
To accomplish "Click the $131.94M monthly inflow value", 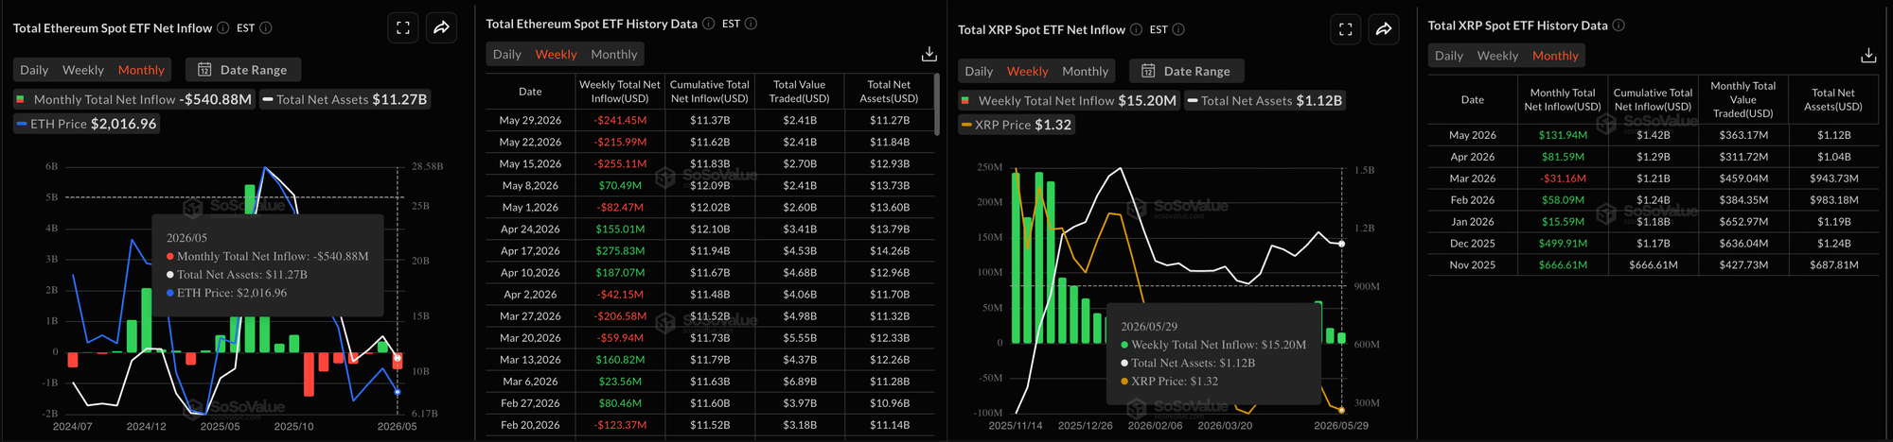I will pos(1563,135).
